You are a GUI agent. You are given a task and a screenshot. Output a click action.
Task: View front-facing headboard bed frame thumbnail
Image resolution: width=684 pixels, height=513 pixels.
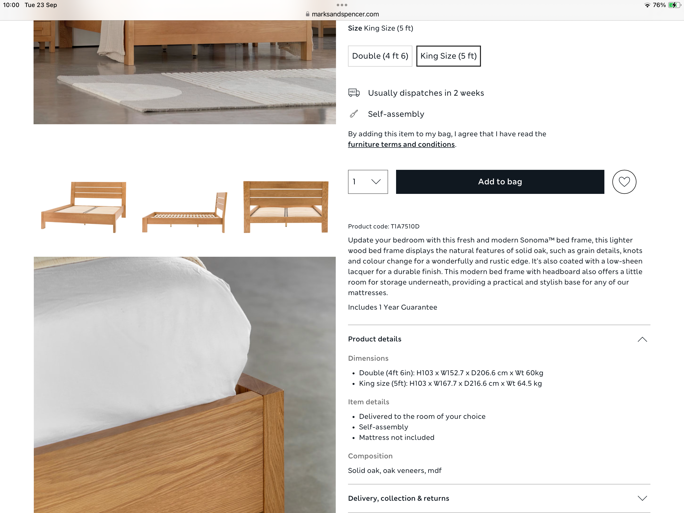[286, 207]
